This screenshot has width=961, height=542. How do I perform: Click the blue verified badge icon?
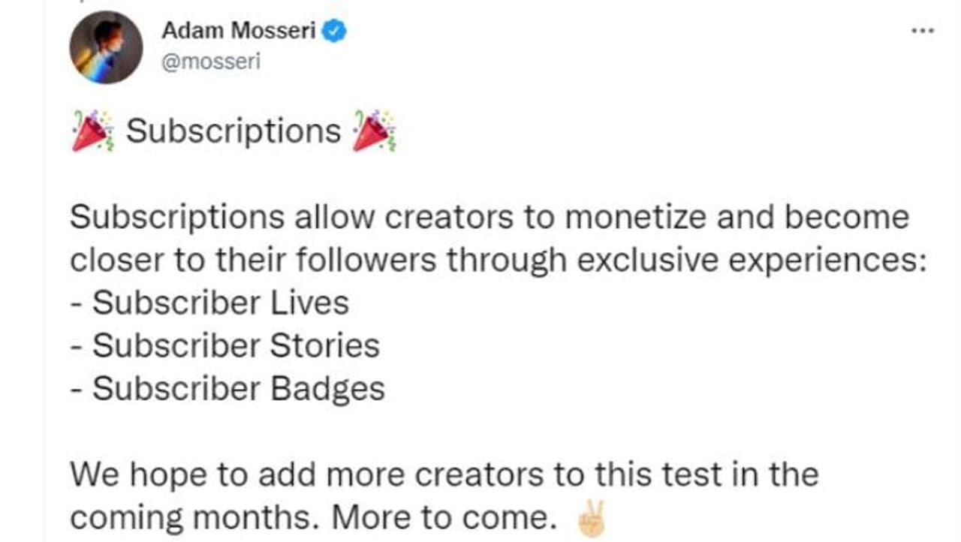tap(334, 32)
